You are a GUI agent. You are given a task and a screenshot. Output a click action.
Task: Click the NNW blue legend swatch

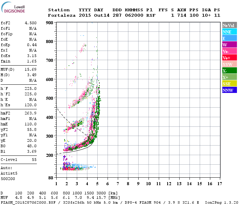(x=229, y=90)
